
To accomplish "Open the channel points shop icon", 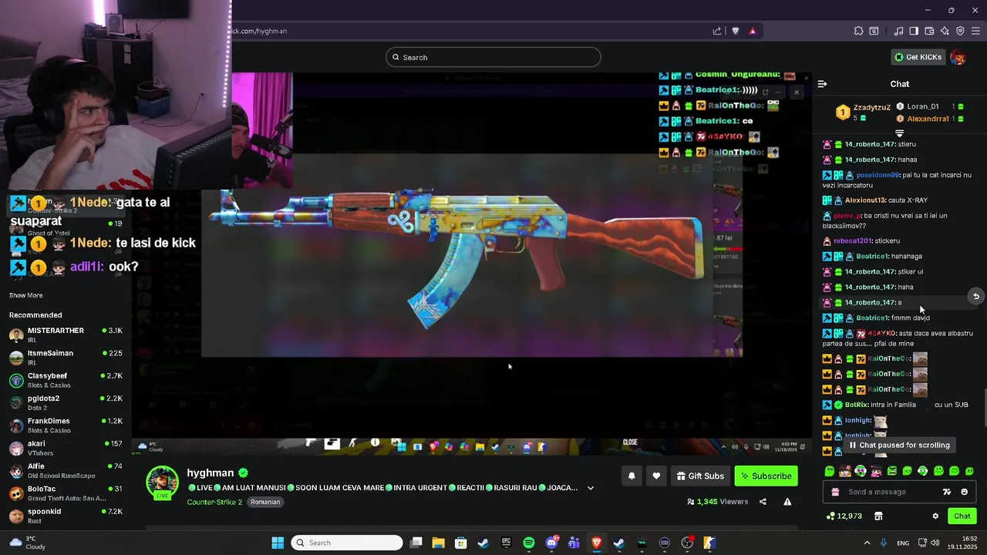I will (x=878, y=516).
